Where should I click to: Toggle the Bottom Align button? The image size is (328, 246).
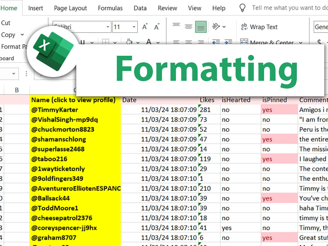click(x=201, y=27)
